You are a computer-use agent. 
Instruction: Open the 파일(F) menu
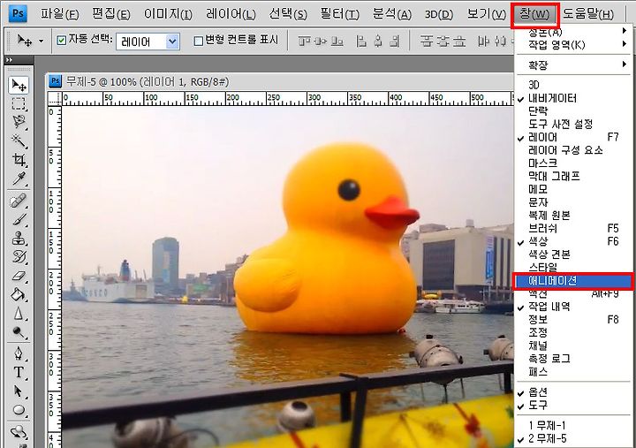click(x=59, y=14)
